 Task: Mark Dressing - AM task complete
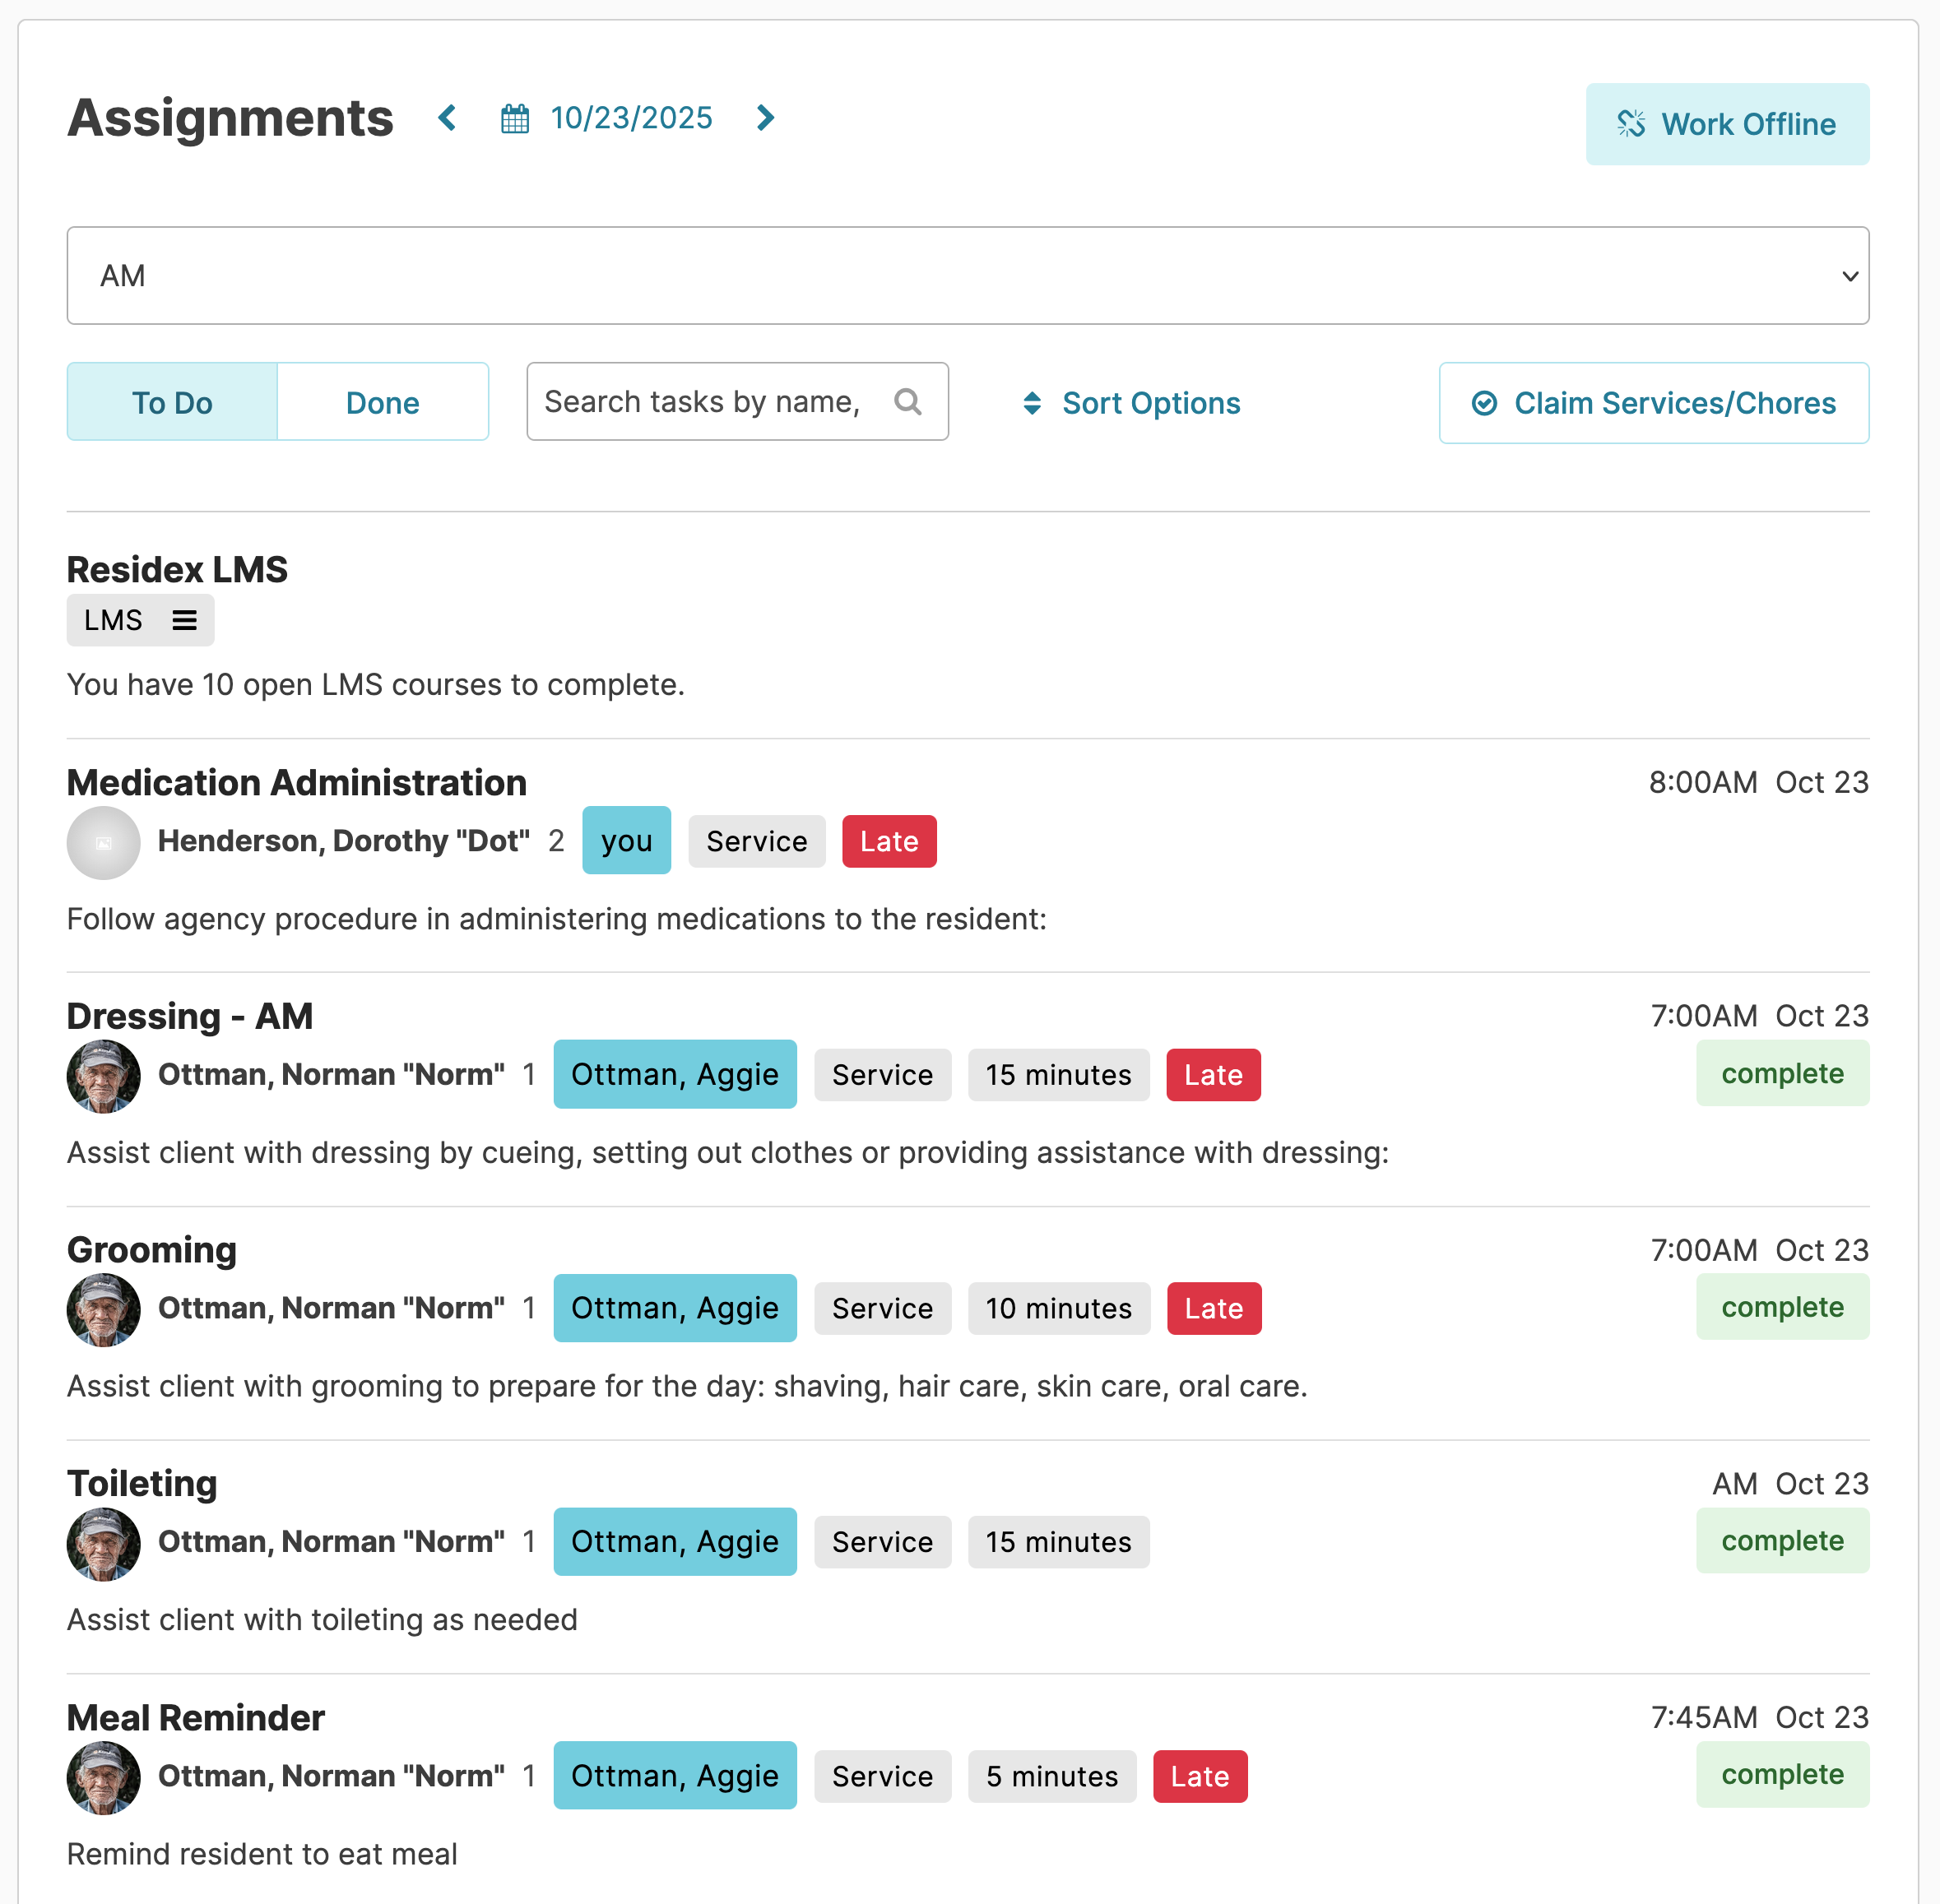(1781, 1074)
